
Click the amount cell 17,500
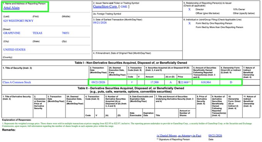tap(155, 82)
